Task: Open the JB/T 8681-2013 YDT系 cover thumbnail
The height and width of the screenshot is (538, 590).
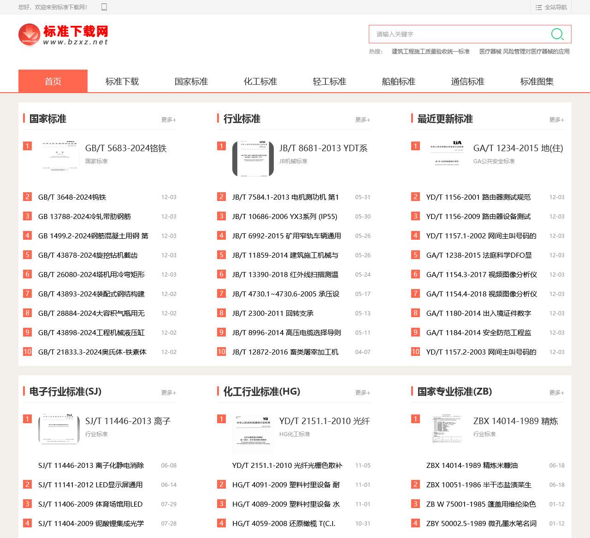Action: [253, 159]
